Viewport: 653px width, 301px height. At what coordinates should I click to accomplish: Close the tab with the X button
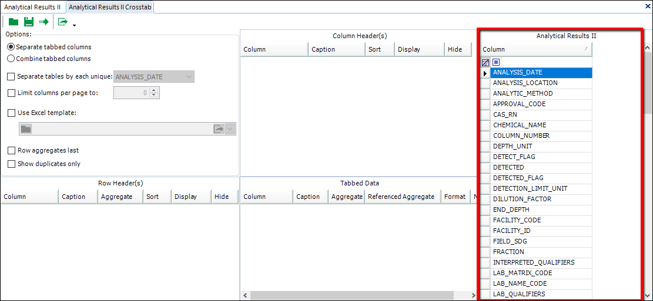point(647,6)
